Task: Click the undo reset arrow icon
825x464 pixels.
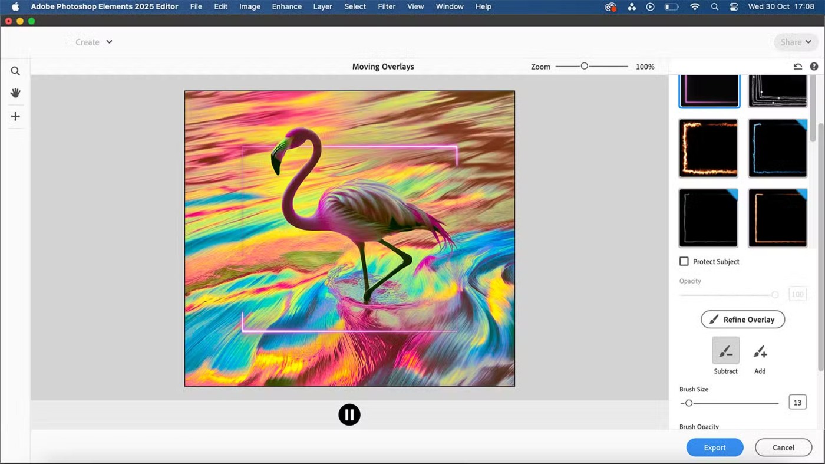Action: click(798, 67)
